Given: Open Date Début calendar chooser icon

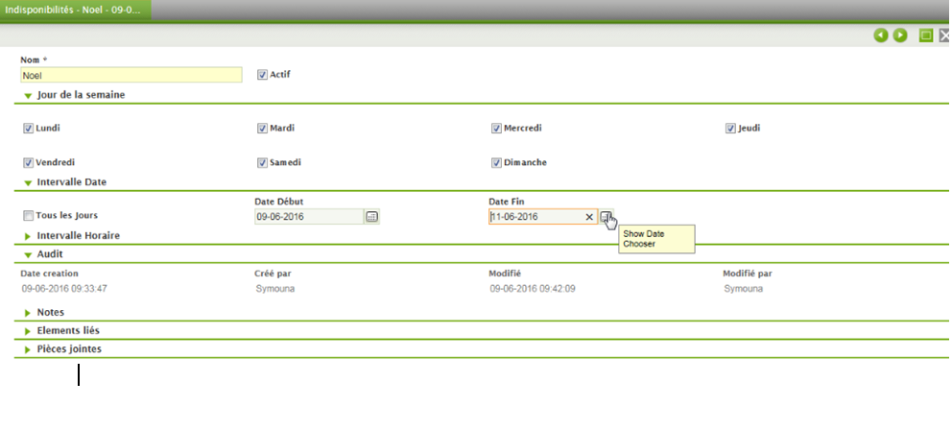Looking at the screenshot, I should coord(371,216).
